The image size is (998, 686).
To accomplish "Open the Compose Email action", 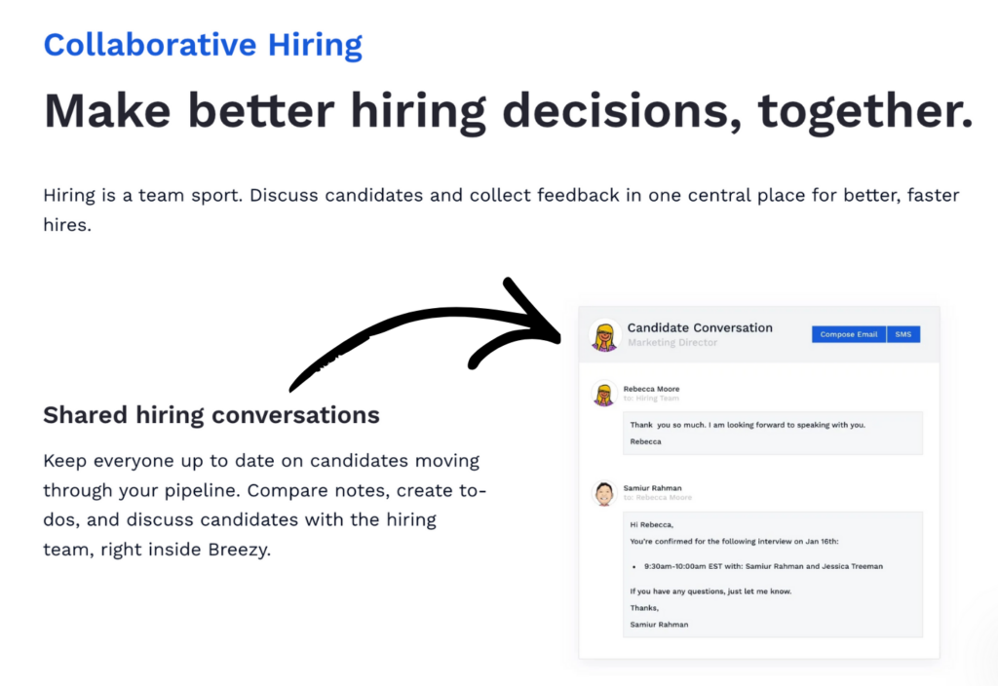I will tap(848, 333).
